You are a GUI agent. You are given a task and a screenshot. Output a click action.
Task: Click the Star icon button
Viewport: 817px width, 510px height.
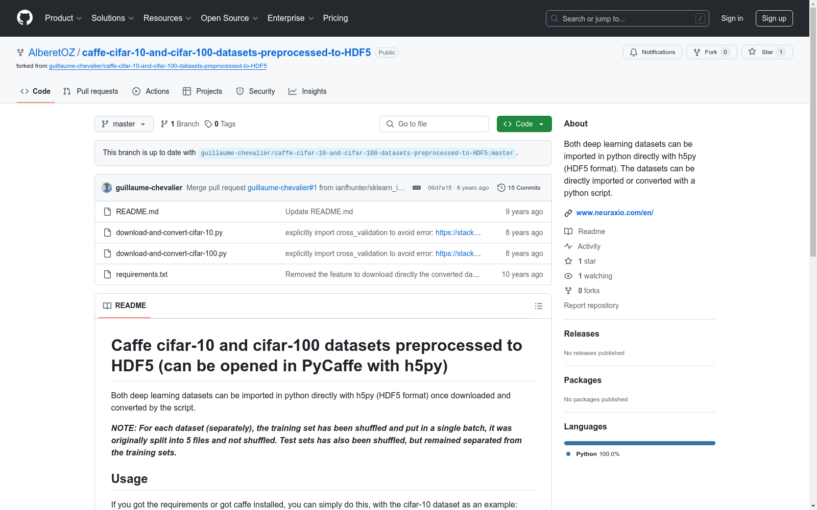coord(752,52)
